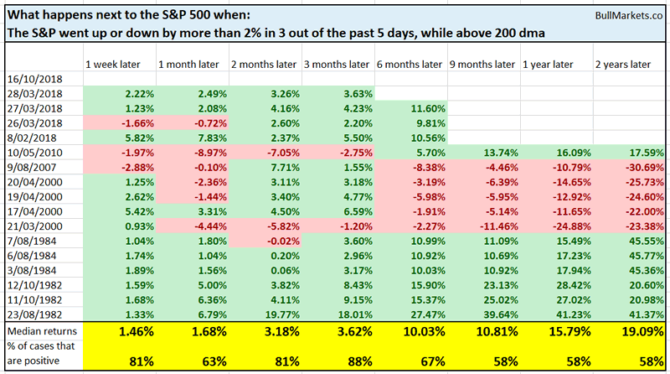Click the "6 months later" column header

[x=410, y=65]
